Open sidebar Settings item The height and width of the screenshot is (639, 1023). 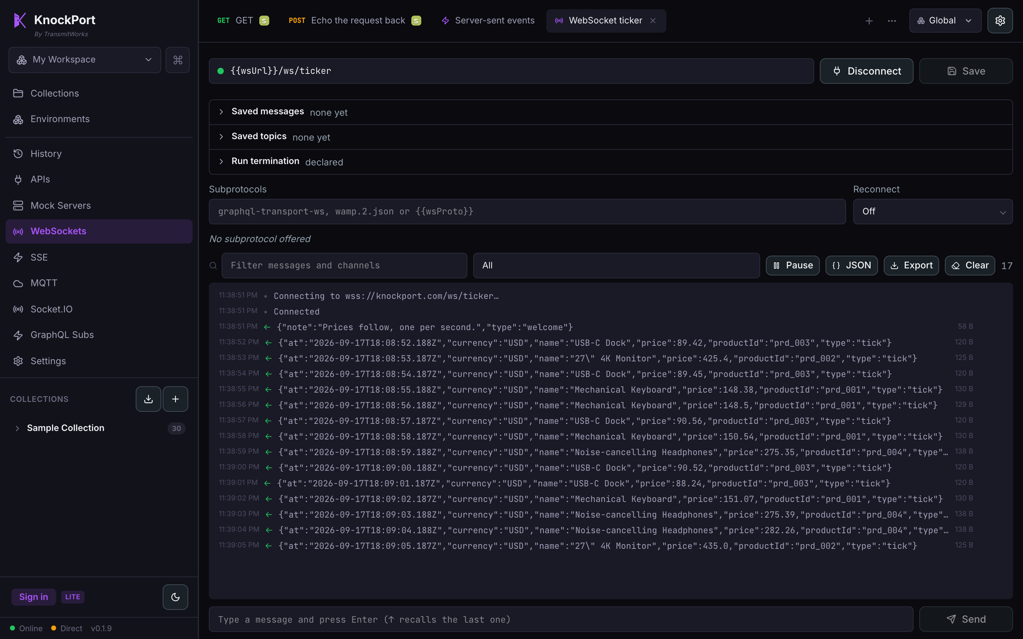coord(99,361)
